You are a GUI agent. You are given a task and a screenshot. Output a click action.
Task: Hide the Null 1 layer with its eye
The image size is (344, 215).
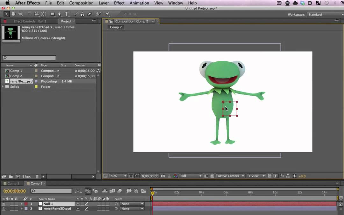pos(4,204)
